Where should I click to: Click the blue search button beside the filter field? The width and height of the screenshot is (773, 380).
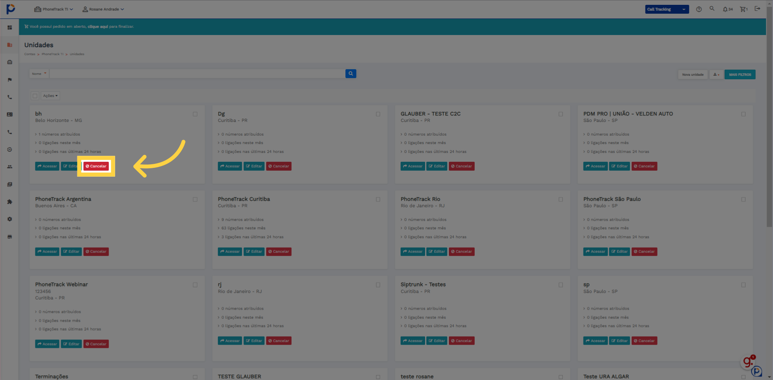(351, 74)
